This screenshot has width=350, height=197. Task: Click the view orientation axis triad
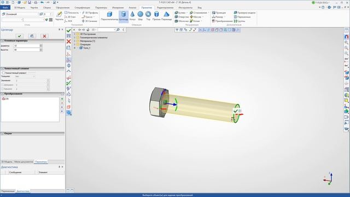pyautogui.click(x=328, y=178)
